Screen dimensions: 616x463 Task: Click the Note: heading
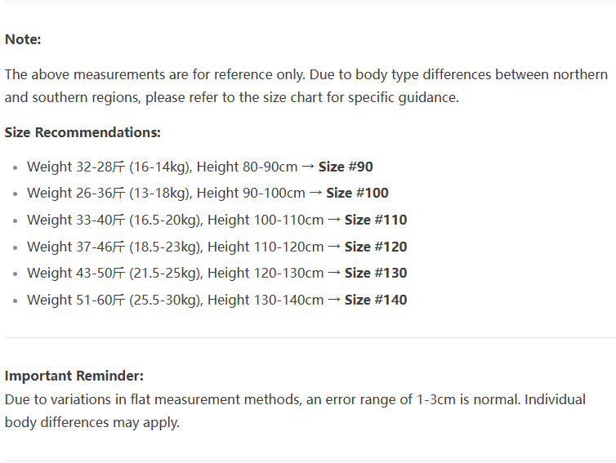point(23,39)
